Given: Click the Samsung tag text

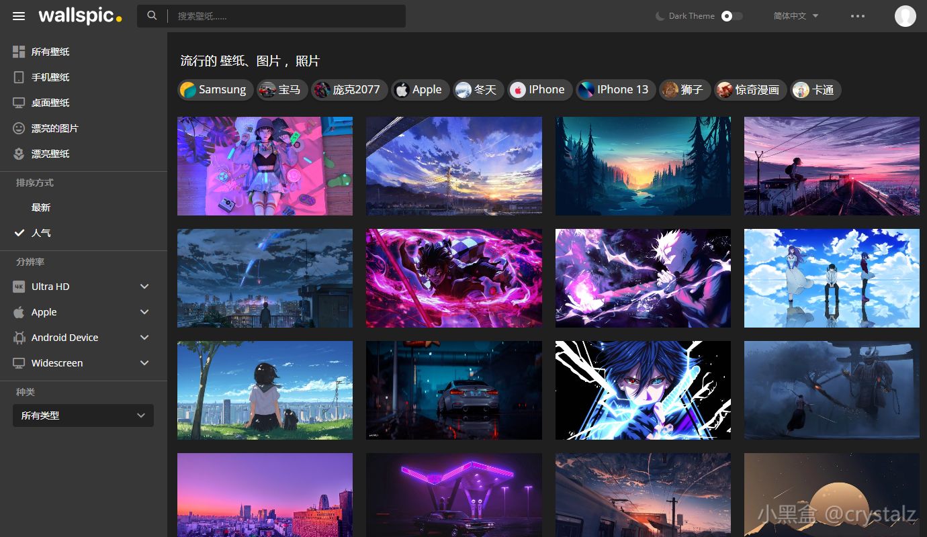Looking at the screenshot, I should 222,90.
